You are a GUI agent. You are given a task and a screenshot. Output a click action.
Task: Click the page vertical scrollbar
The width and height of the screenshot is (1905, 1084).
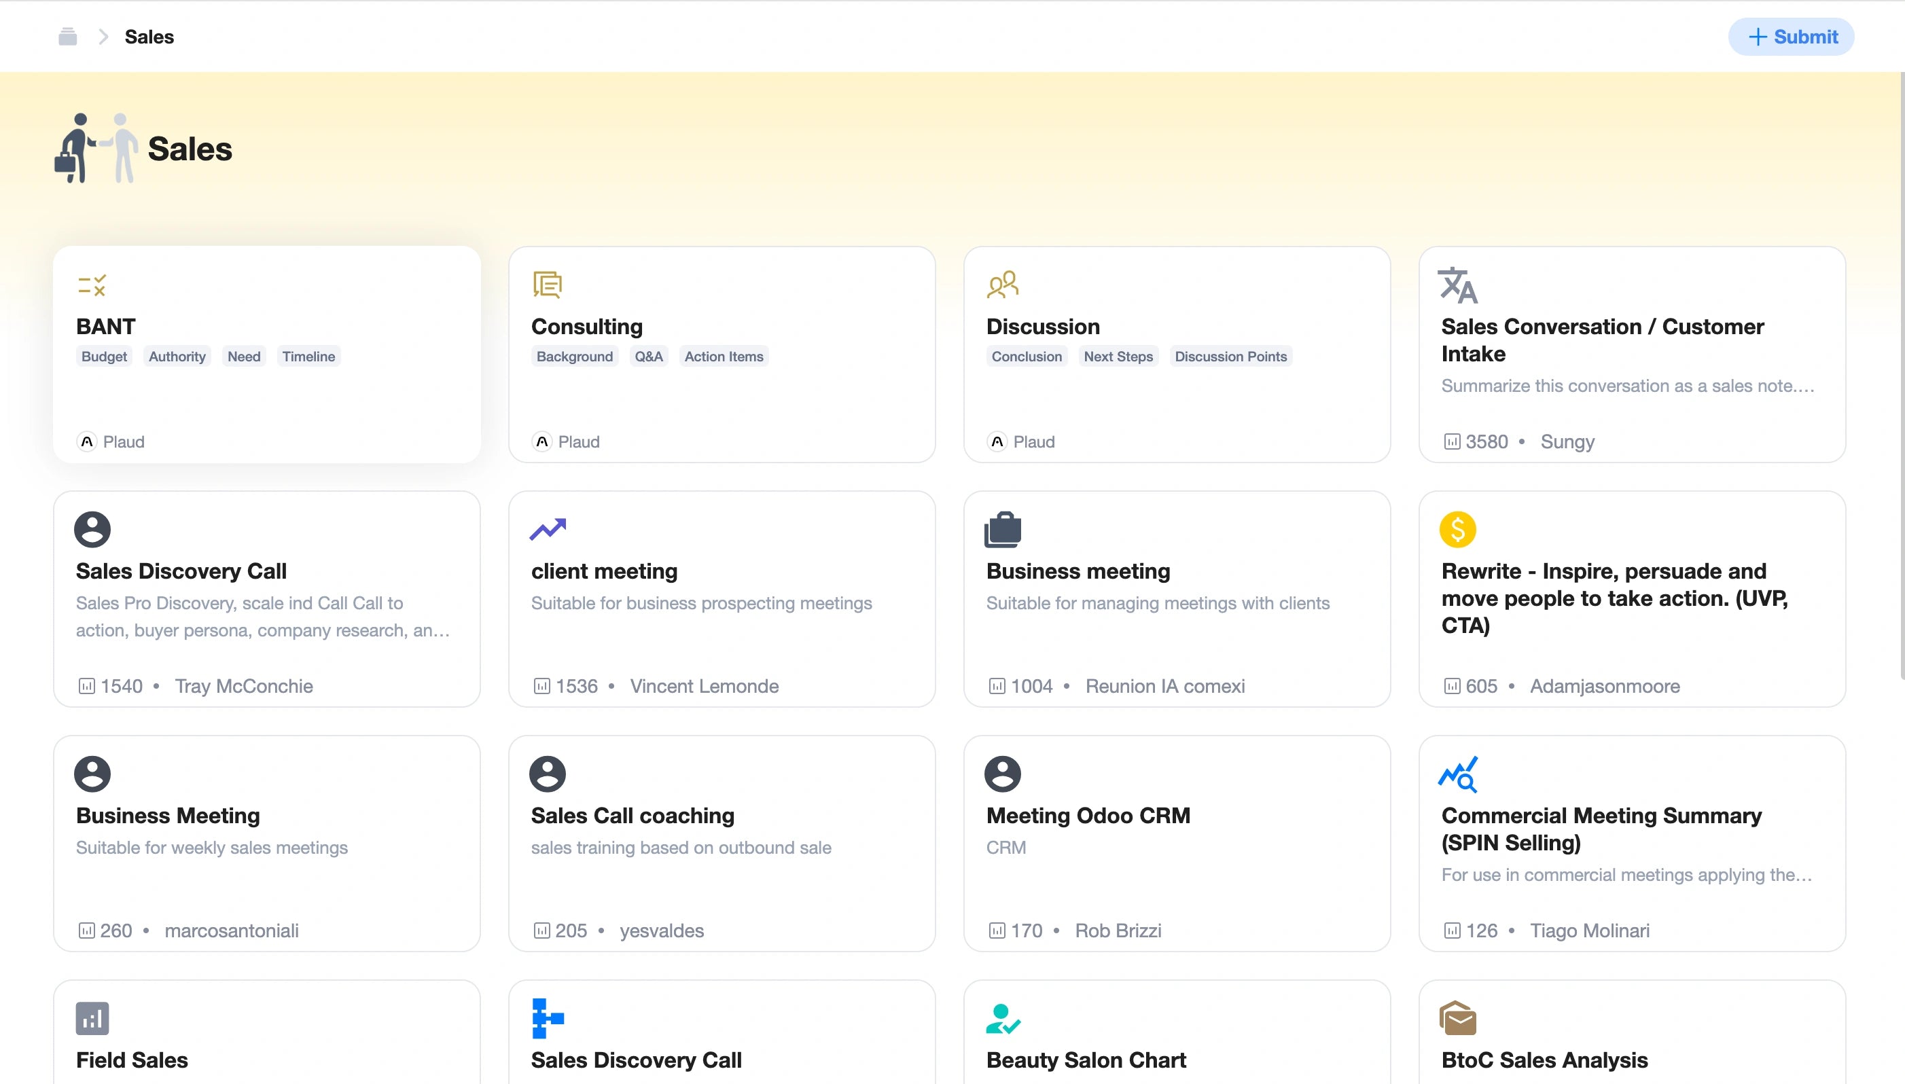click(x=1900, y=372)
